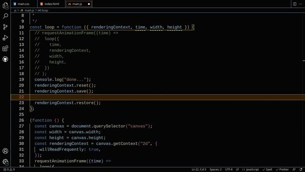Click 'canvas.getContext' on line 30
This screenshot has height=172, width=305.
pos(117,143)
